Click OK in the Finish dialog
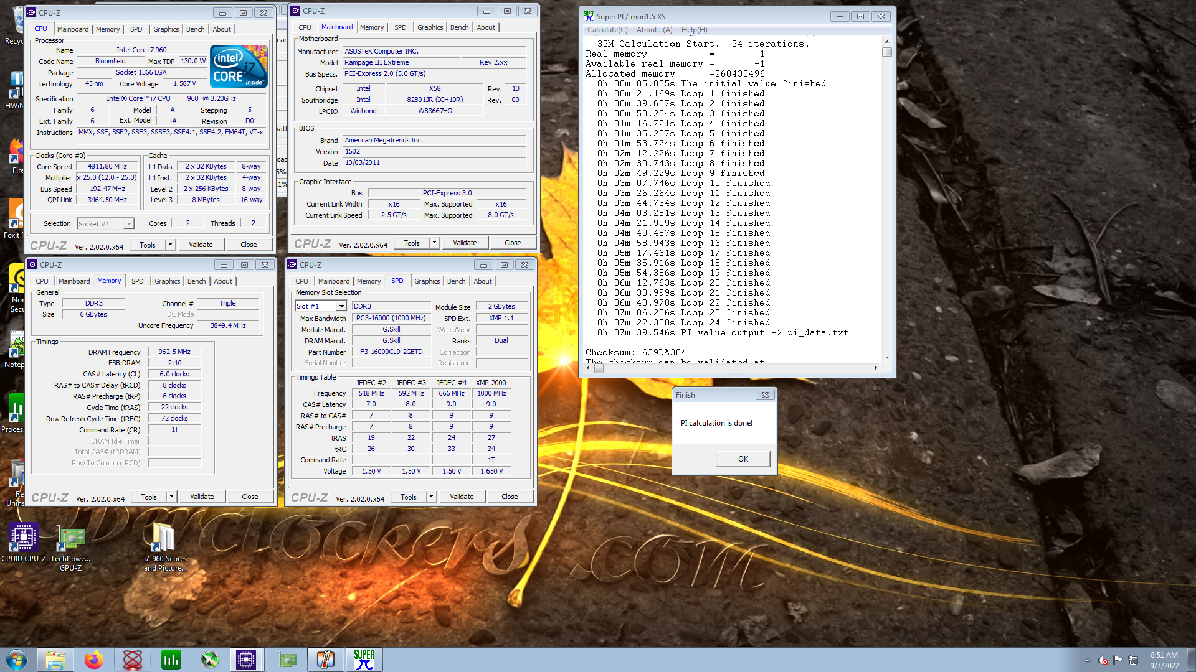 743,459
